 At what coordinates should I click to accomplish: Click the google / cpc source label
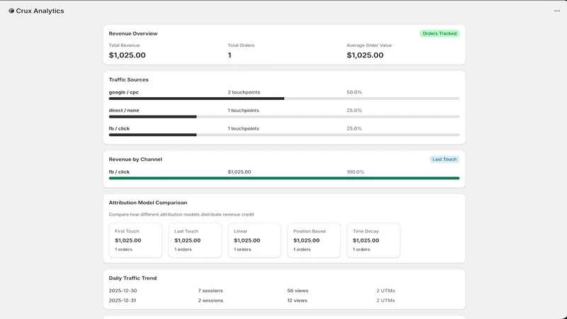pos(123,92)
